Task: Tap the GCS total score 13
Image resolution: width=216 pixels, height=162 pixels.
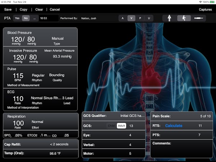Action: click(131, 126)
